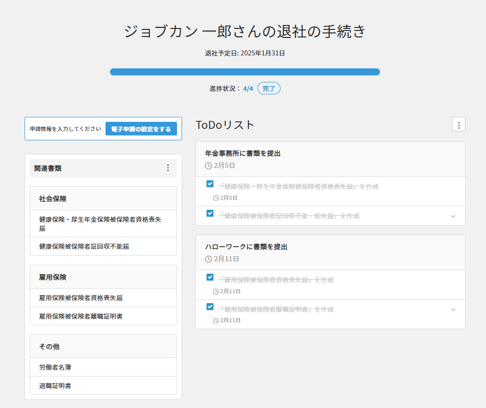Toggle 雇用保険被保険者離職証明書 task checkbox
486x408 pixels.
pyautogui.click(x=210, y=307)
